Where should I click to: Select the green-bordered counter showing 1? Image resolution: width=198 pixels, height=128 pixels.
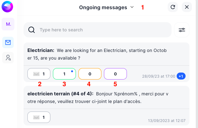64,74
